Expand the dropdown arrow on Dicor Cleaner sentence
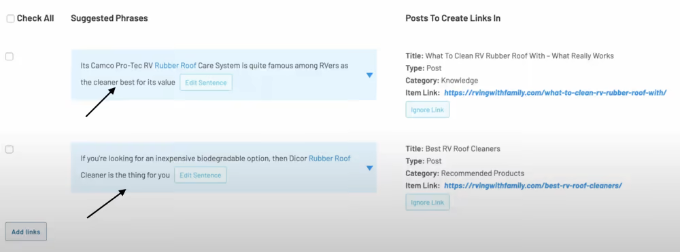Viewport: 680px width, 252px height. pos(369,168)
